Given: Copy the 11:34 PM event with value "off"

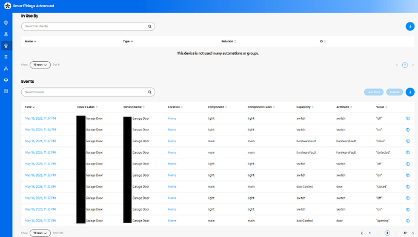Looking at the screenshot, I should click(408, 118).
